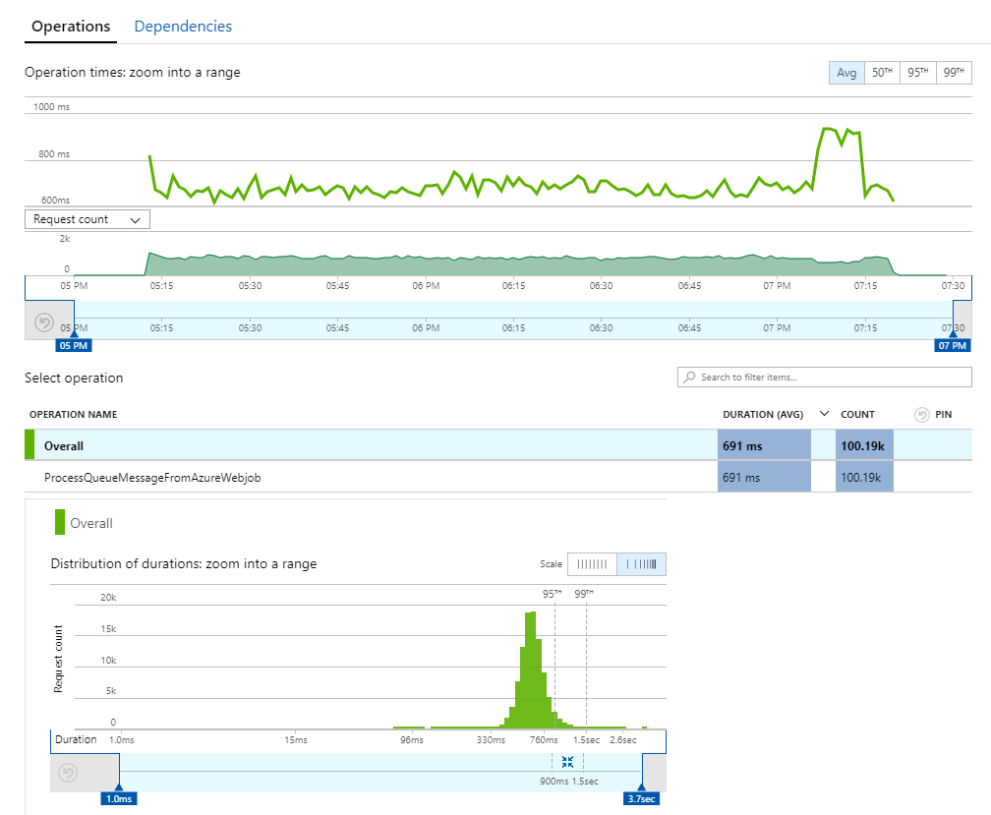Click the 95th percentile marker line
The image size is (991, 815).
coord(554,664)
